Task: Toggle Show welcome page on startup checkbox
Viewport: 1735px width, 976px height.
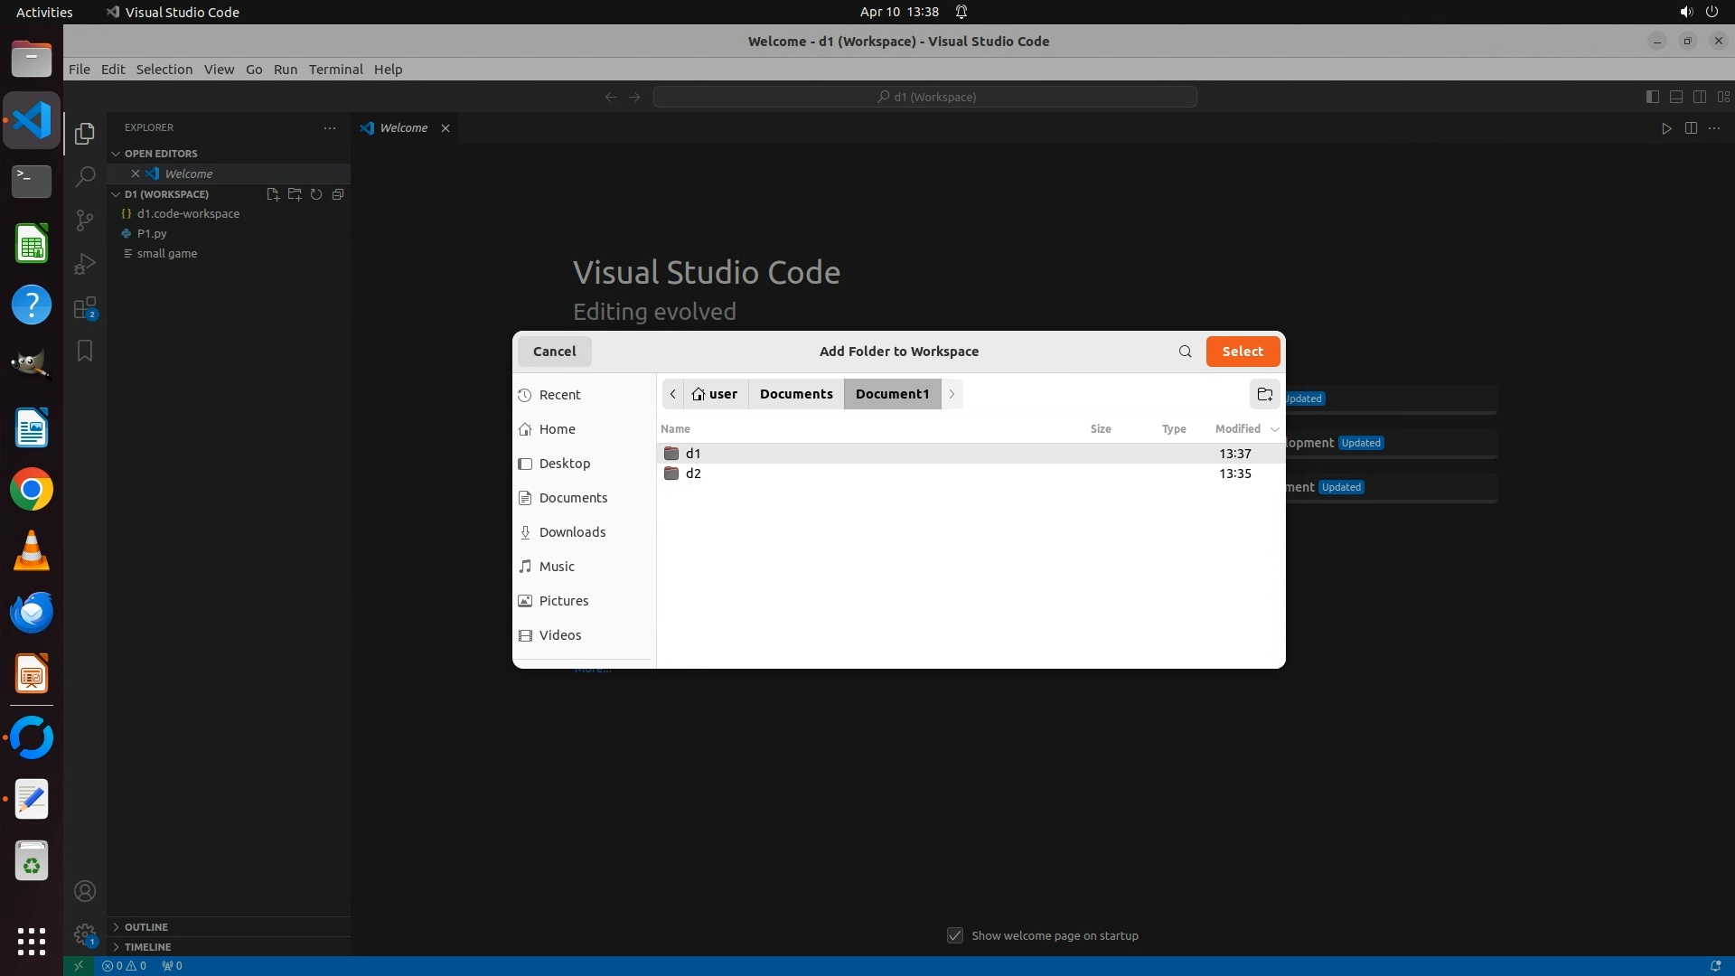Action: pos(954,935)
